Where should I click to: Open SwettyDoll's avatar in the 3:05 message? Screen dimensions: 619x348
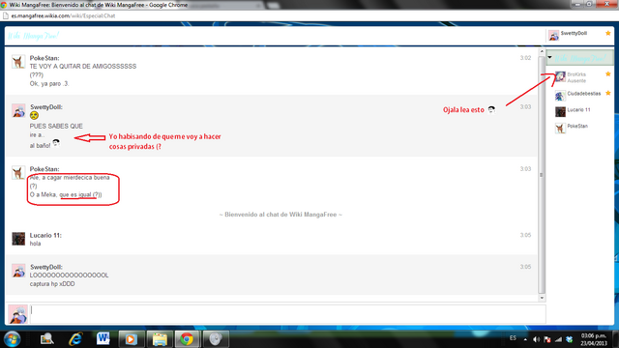pos(18,271)
